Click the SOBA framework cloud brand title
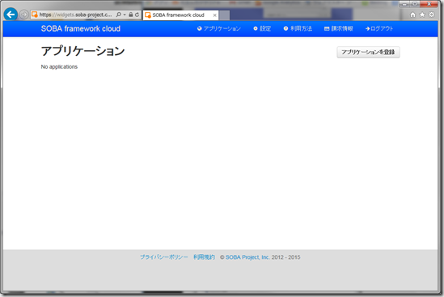Viewport: 444px width, 297px height. pos(81,28)
